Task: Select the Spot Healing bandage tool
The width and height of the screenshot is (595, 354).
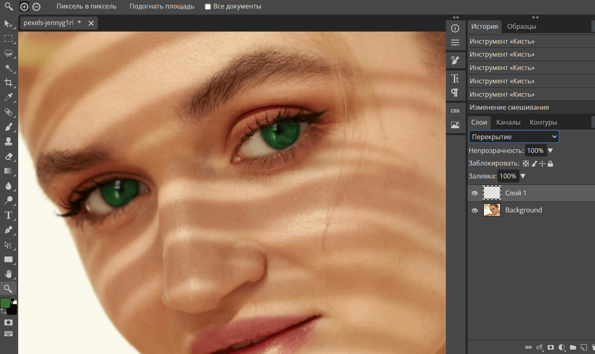Action: coord(8,112)
